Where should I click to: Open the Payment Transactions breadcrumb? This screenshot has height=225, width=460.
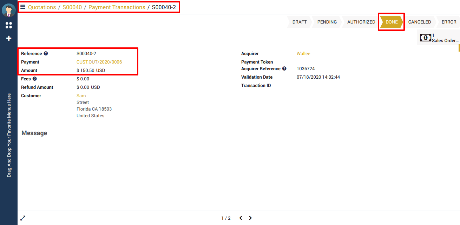117,7
